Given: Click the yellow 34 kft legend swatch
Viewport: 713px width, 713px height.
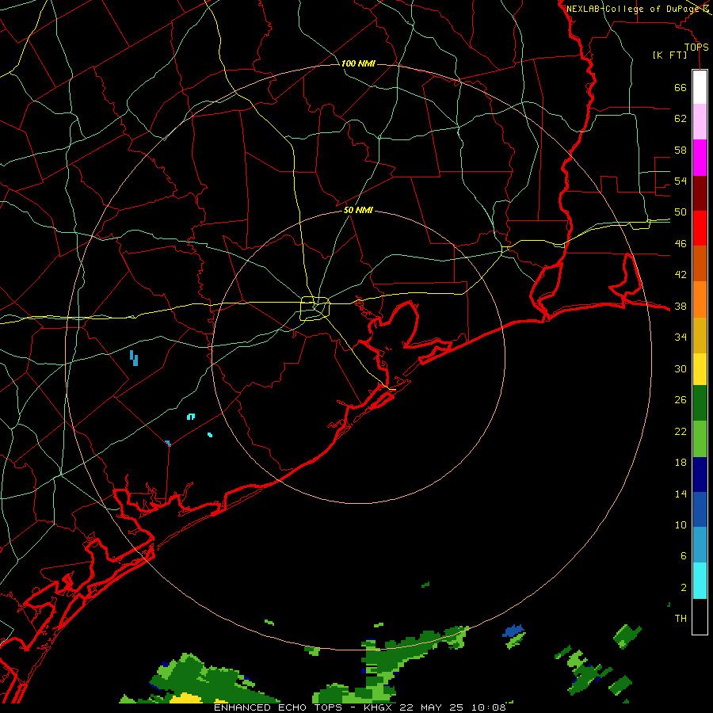Looking at the screenshot, I should tap(700, 369).
